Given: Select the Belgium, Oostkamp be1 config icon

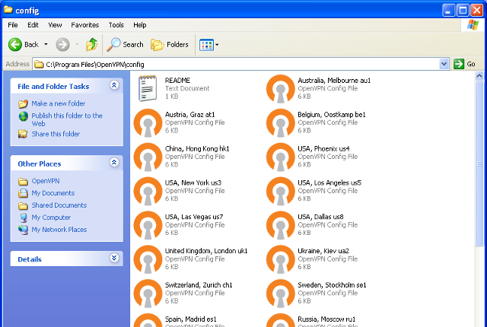Looking at the screenshot, I should pyautogui.click(x=281, y=123).
